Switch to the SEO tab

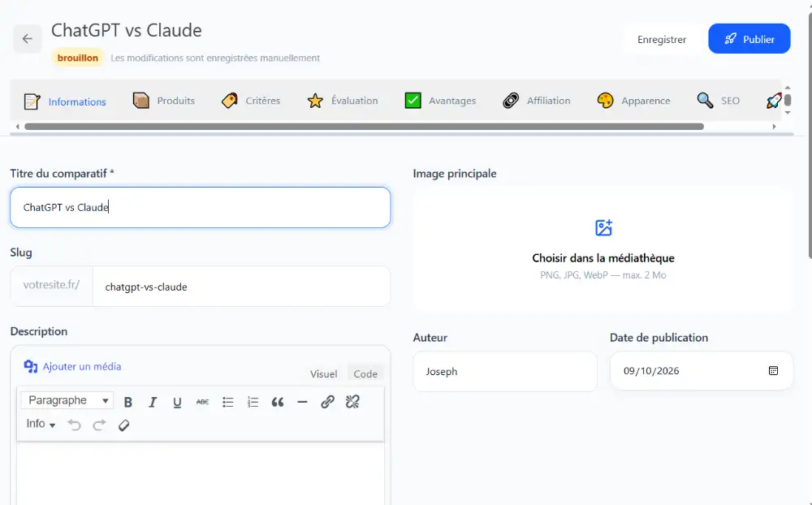pos(719,101)
